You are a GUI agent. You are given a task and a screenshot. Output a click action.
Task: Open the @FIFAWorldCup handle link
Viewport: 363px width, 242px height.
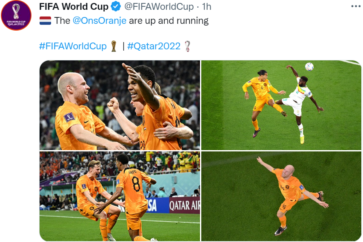point(159,7)
